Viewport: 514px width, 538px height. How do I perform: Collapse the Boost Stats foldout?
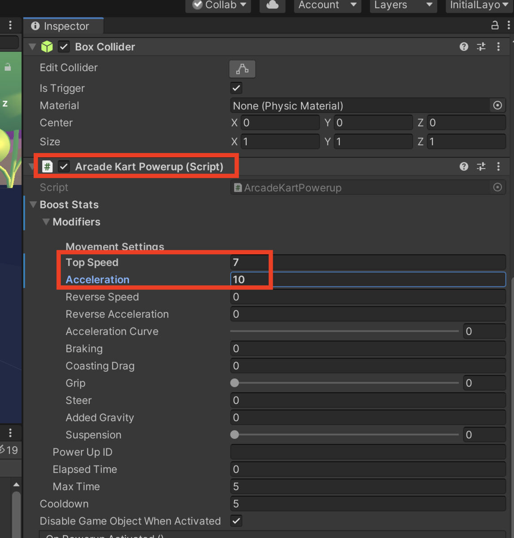pyautogui.click(x=33, y=204)
